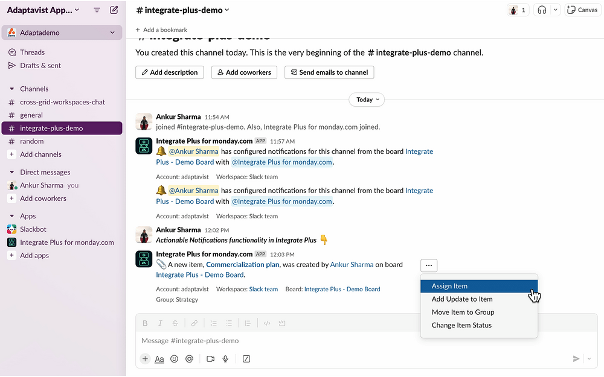Open Ankur Sharma direct message
This screenshot has width=604, height=377.
pos(43,185)
